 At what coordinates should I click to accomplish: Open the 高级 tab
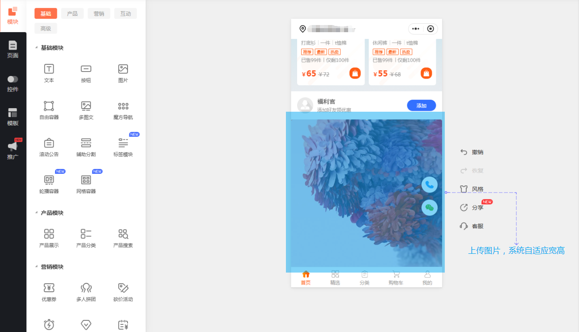tap(46, 28)
